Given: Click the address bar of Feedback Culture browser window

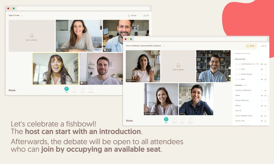Looking at the screenshot, I should [201, 39].
